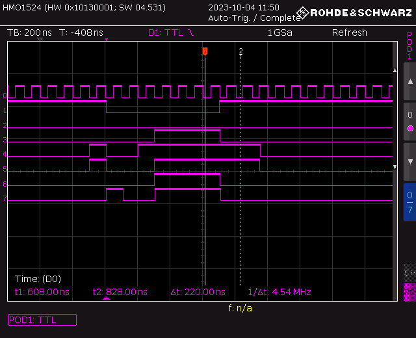Click the Refresh acquisition mode label
Image resolution: width=416 pixels, height=338 pixels.
(x=350, y=32)
